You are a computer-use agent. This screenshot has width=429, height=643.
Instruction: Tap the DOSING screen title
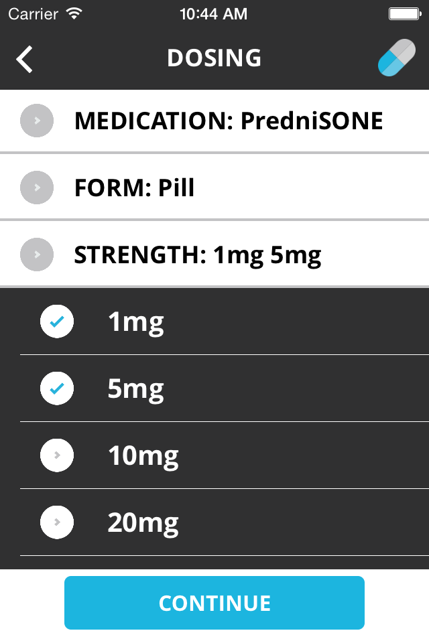pos(214,58)
